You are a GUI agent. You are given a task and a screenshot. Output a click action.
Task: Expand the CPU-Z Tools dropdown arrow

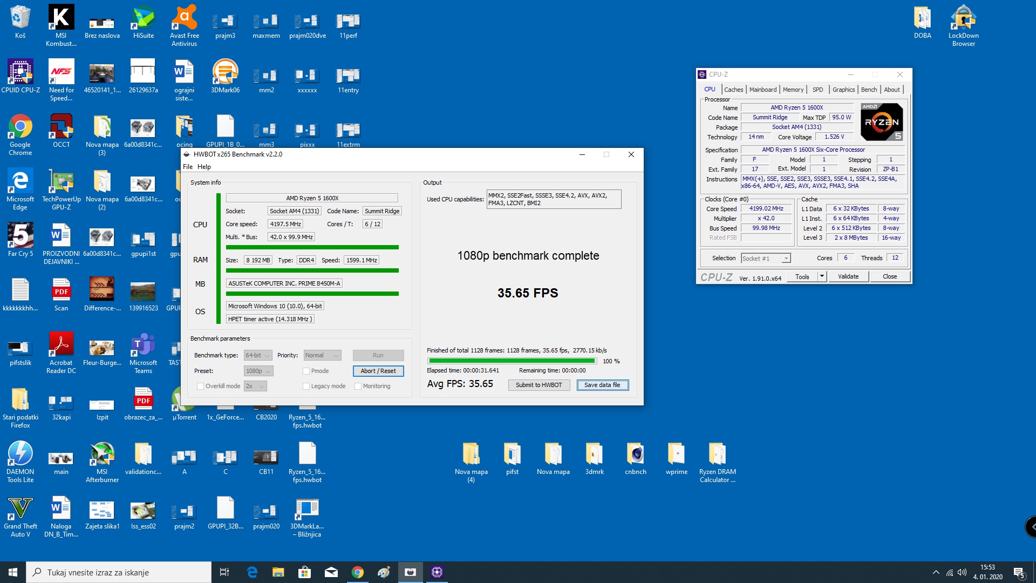(x=822, y=276)
